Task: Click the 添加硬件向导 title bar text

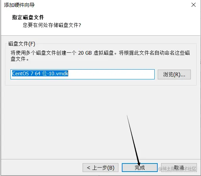Action: (x=19, y=5)
